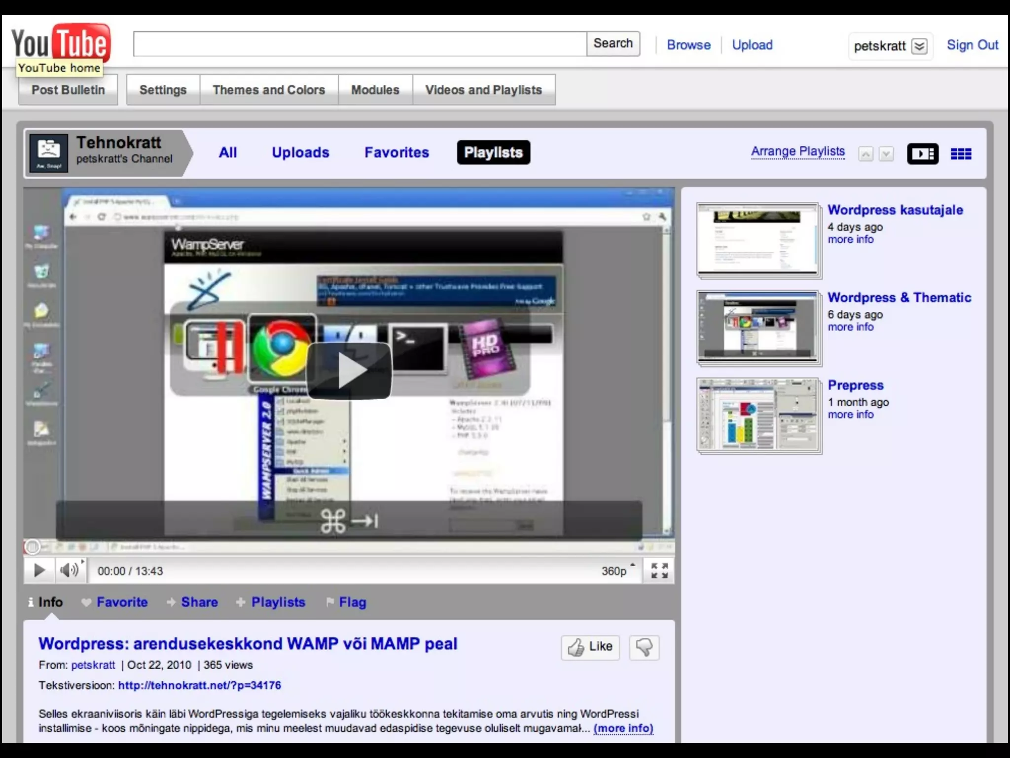1010x758 pixels.
Task: Mute video with the speaker icon
Action: click(x=69, y=571)
